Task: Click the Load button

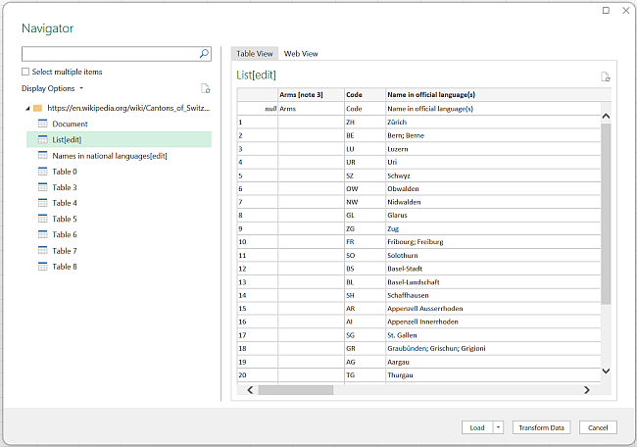Action: coord(477,427)
